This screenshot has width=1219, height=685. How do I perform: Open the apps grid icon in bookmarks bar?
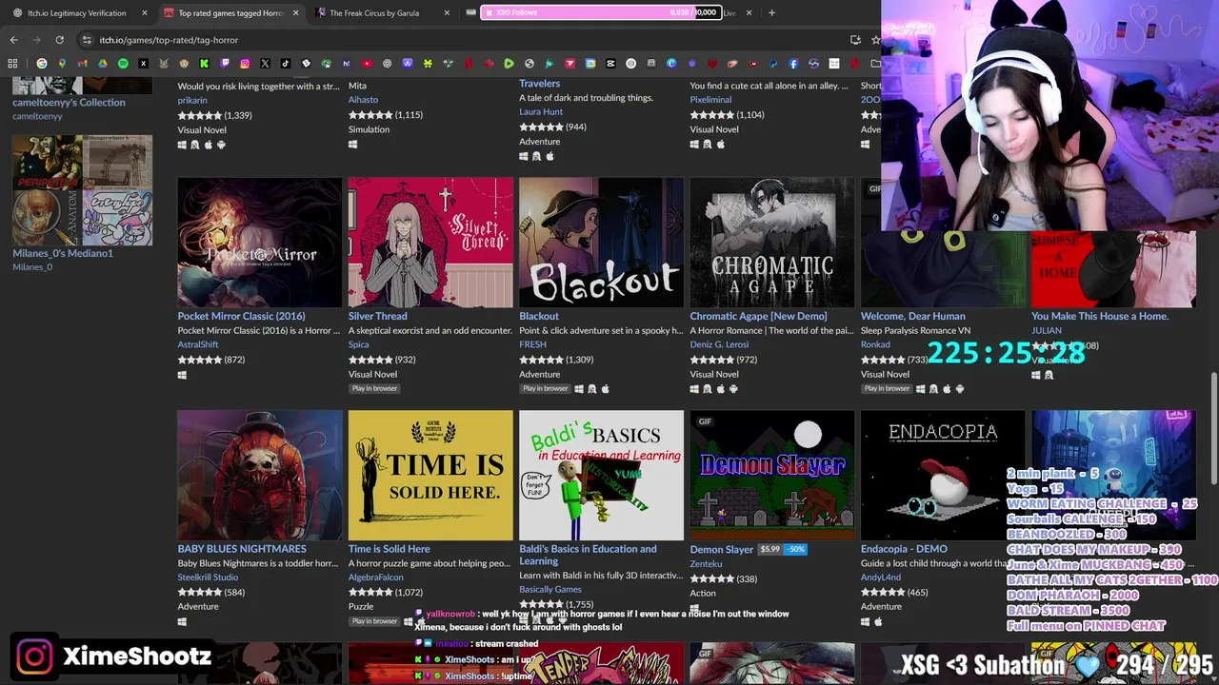(13, 64)
